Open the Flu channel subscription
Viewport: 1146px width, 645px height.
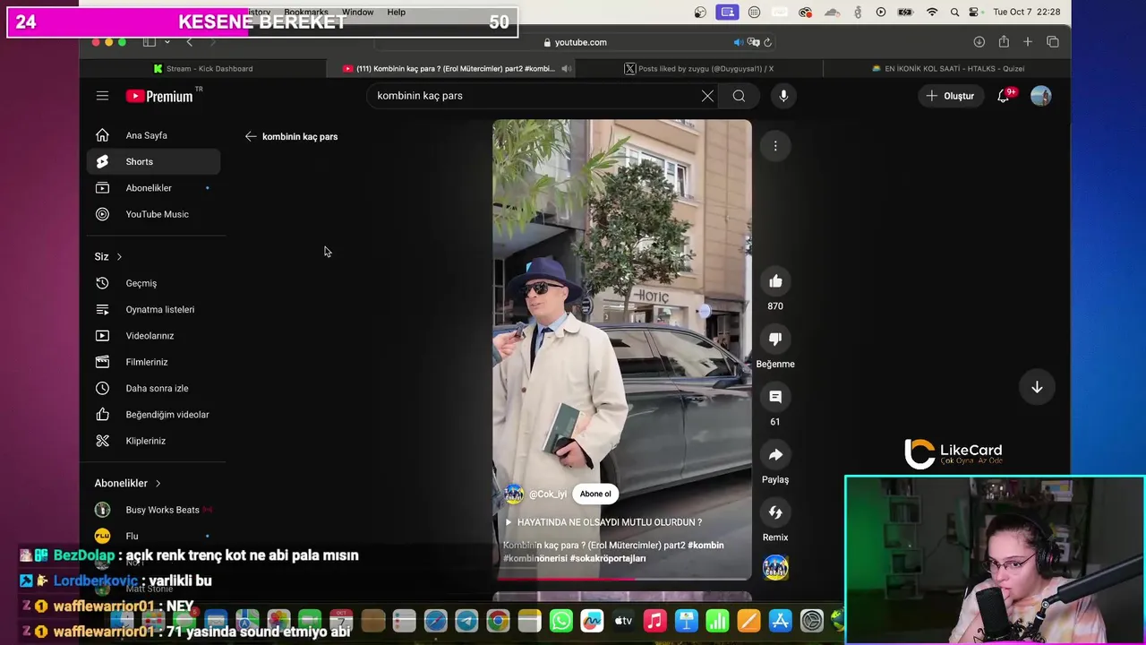[154, 536]
